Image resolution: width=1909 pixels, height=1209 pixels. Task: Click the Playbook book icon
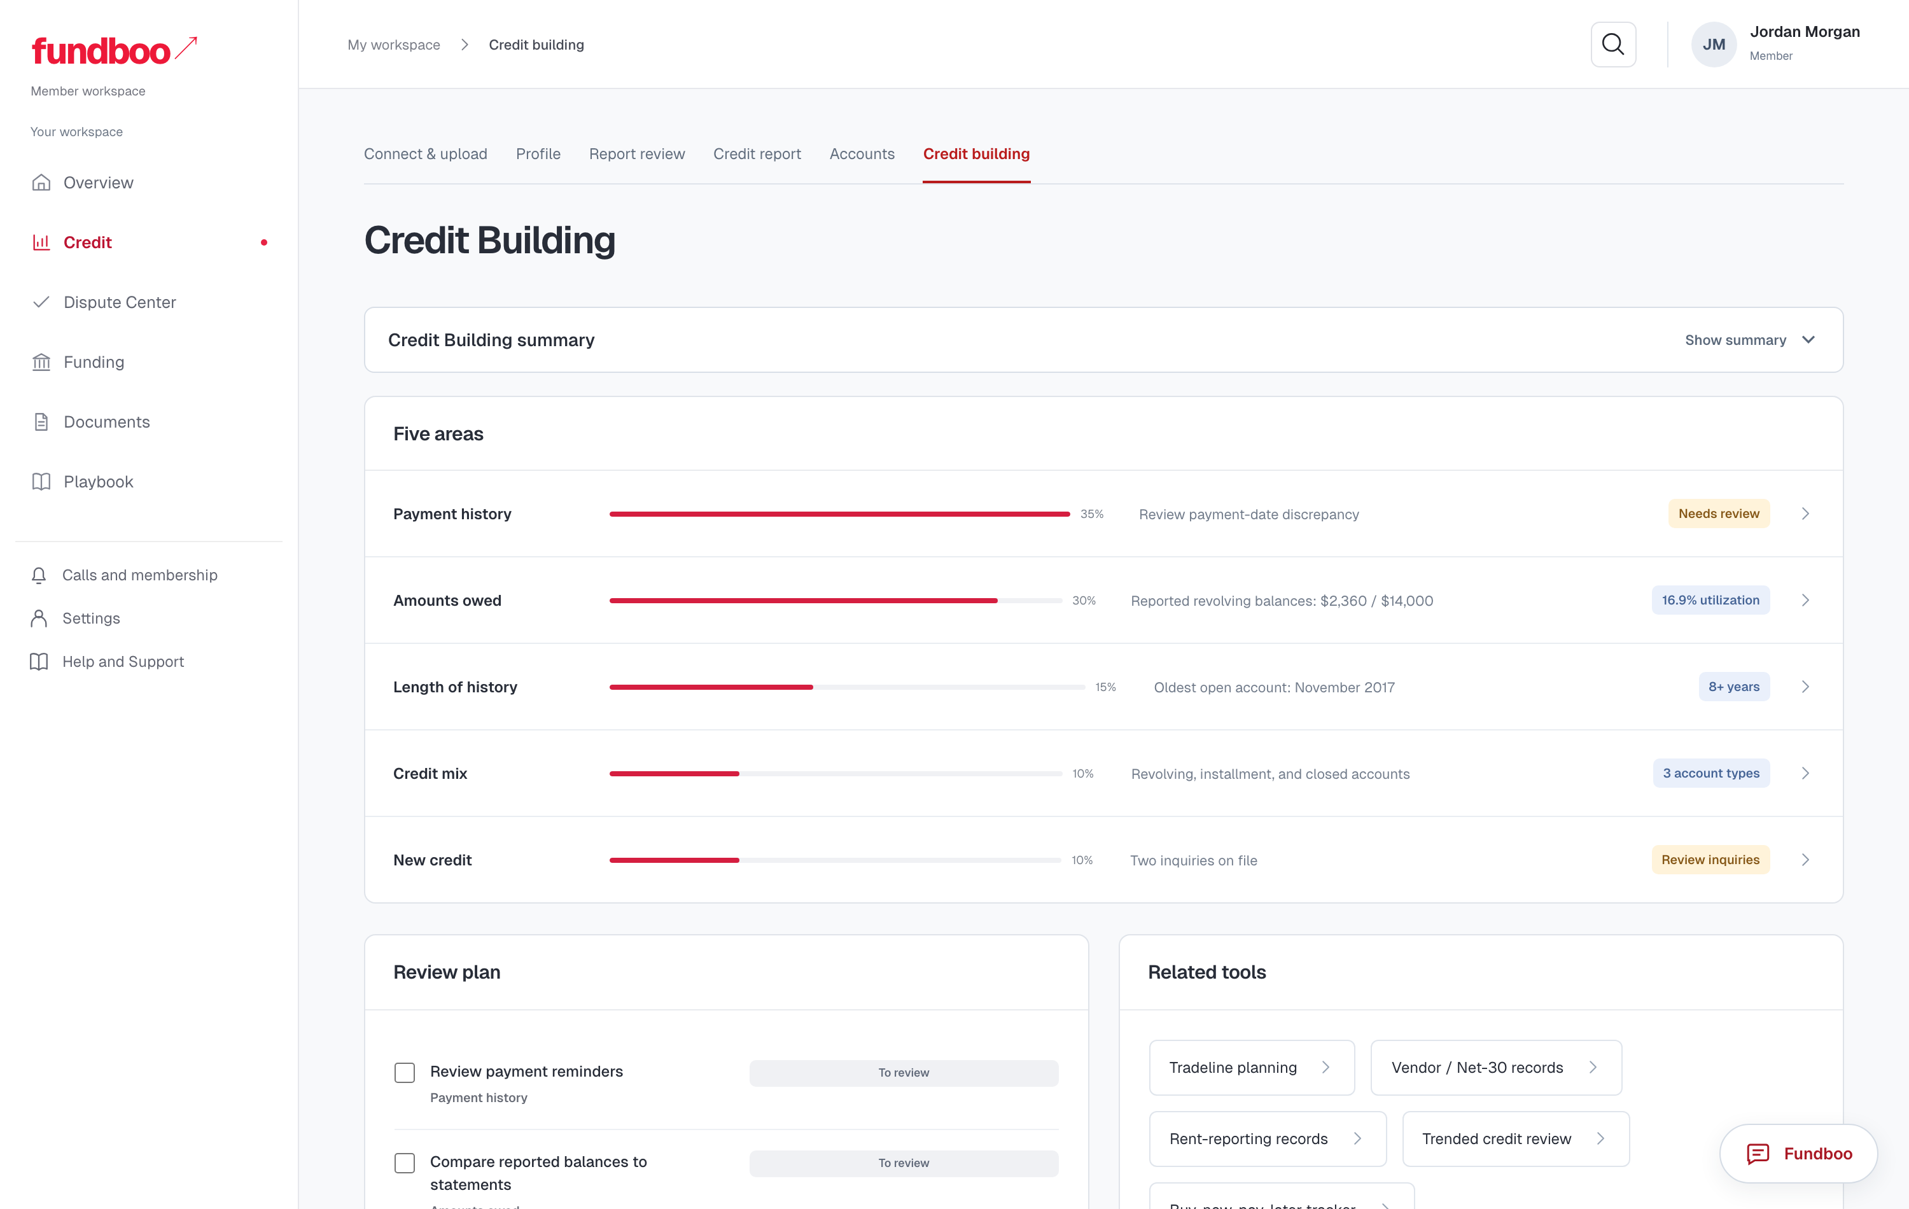41,481
